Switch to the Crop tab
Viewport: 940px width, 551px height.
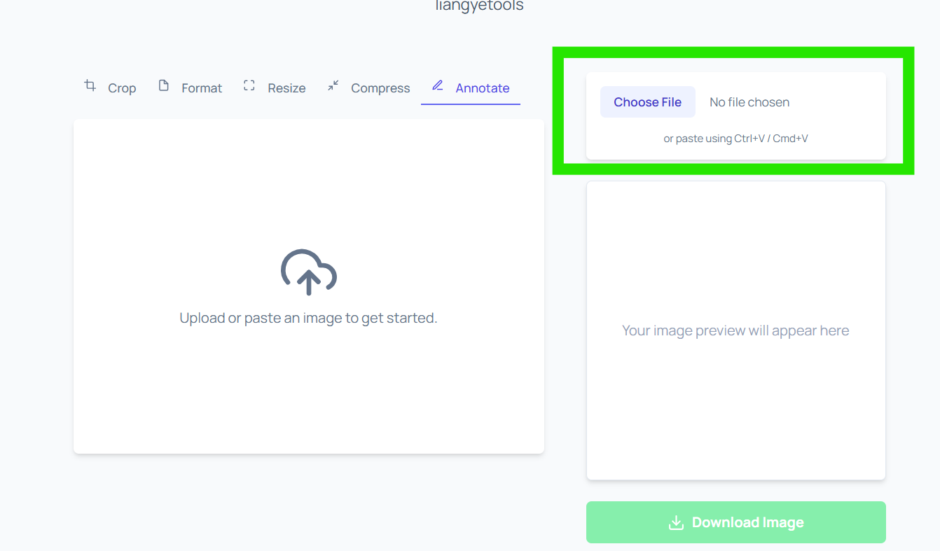pyautogui.click(x=122, y=88)
